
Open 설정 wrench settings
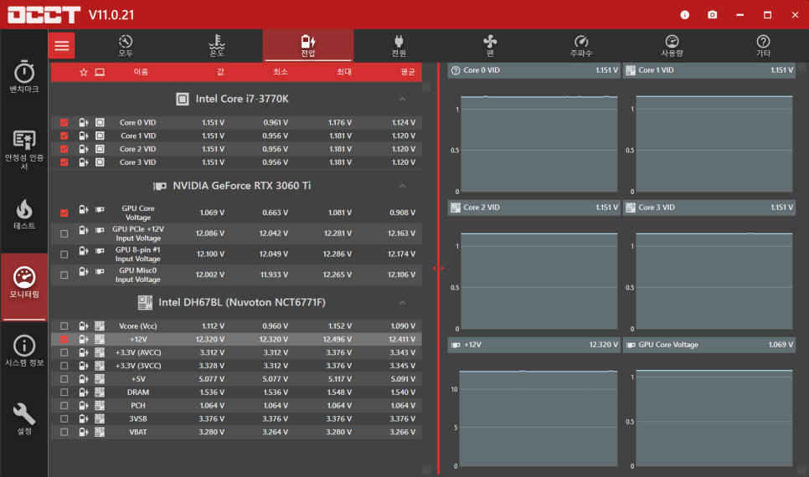[x=24, y=419]
